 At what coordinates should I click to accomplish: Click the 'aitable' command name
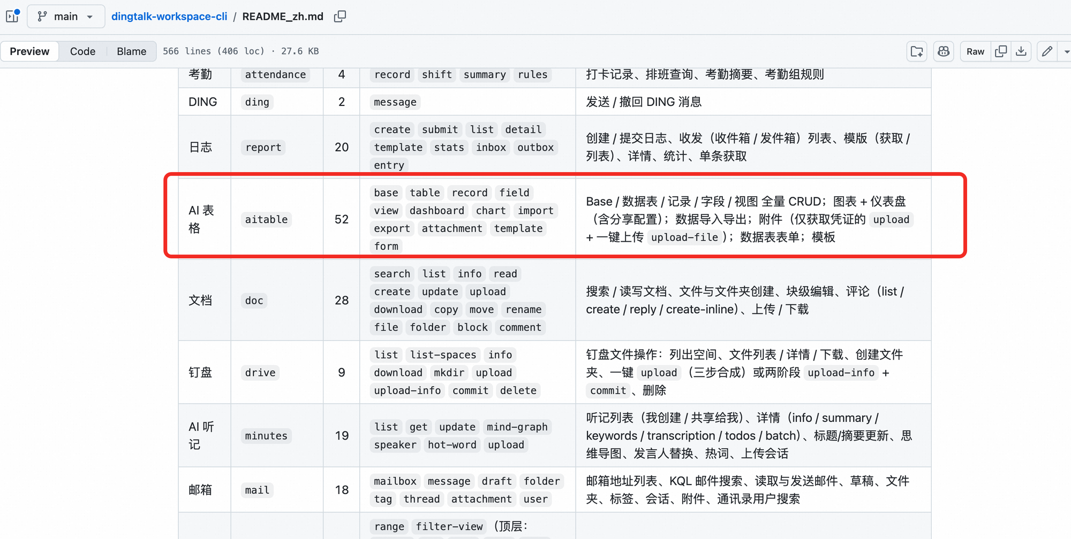[x=266, y=219]
